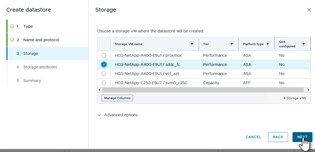Go to the Name and protocol step
This screenshot has width=315, height=152.
41,40
